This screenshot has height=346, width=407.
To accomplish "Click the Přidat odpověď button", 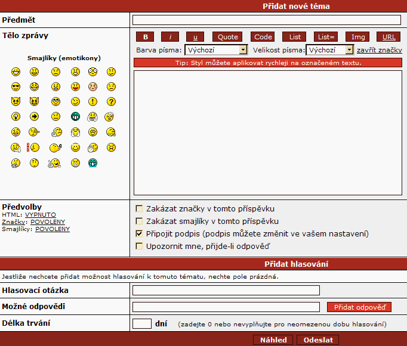I will tap(359, 307).
